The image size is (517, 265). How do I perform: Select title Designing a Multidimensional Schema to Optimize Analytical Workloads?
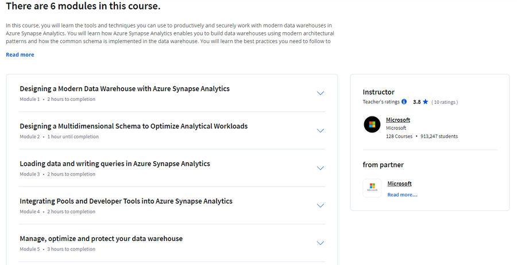click(x=133, y=126)
